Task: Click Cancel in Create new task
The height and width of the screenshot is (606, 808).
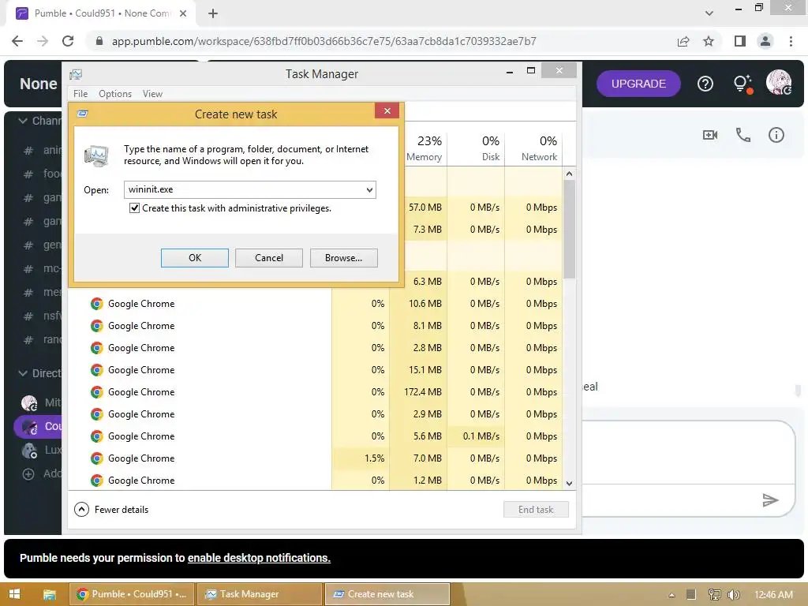Action: point(269,258)
